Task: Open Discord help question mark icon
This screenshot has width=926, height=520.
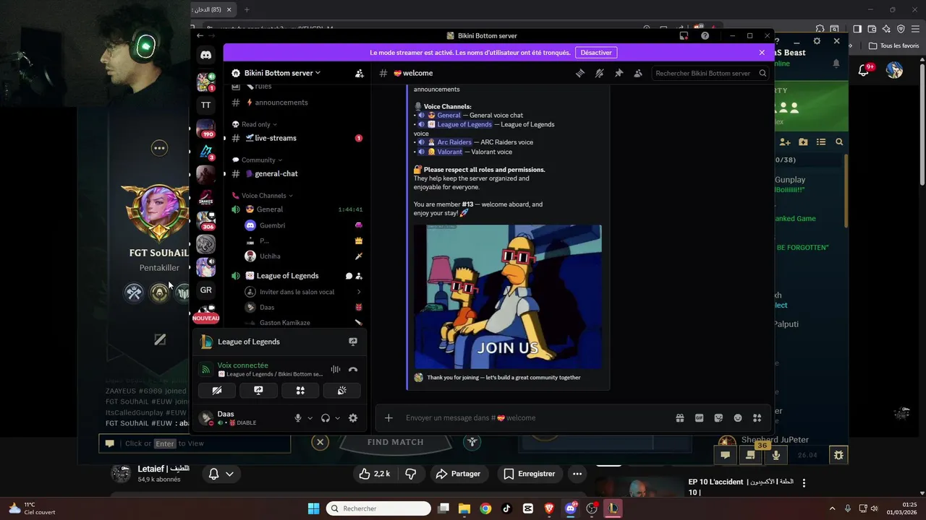Action: click(x=705, y=35)
